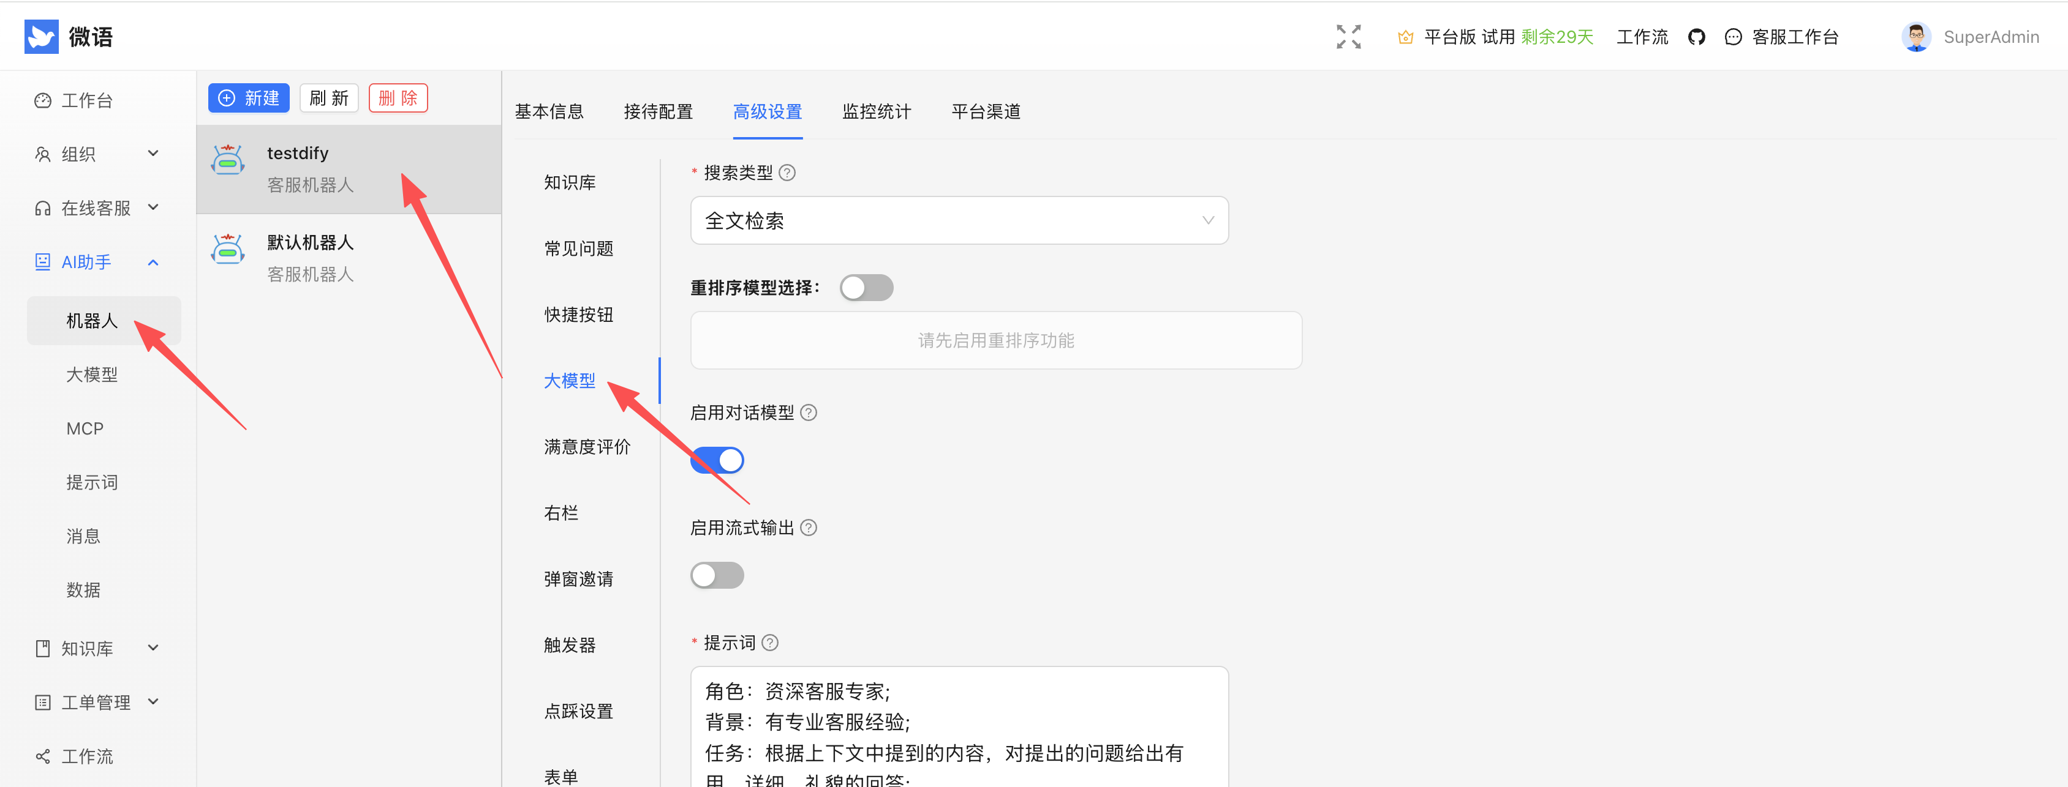Image resolution: width=2068 pixels, height=787 pixels.
Task: Click the help icon beside 启用流式输出
Action: coord(809,528)
